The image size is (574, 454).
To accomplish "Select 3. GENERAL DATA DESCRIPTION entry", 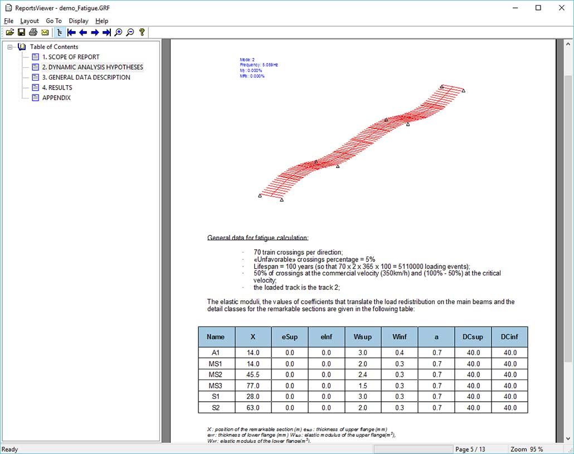I will [86, 77].
